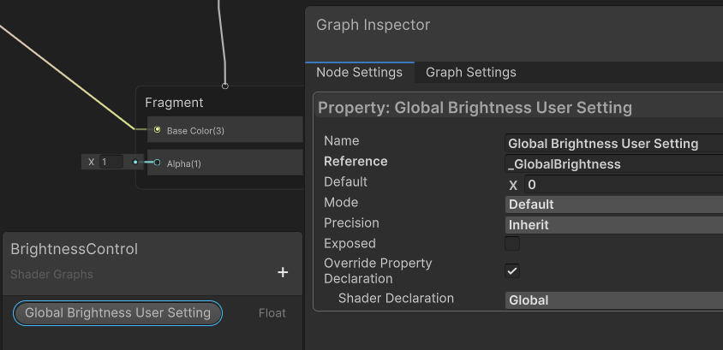The image size is (723, 350).
Task: Click the Name input field
Action: (613, 144)
